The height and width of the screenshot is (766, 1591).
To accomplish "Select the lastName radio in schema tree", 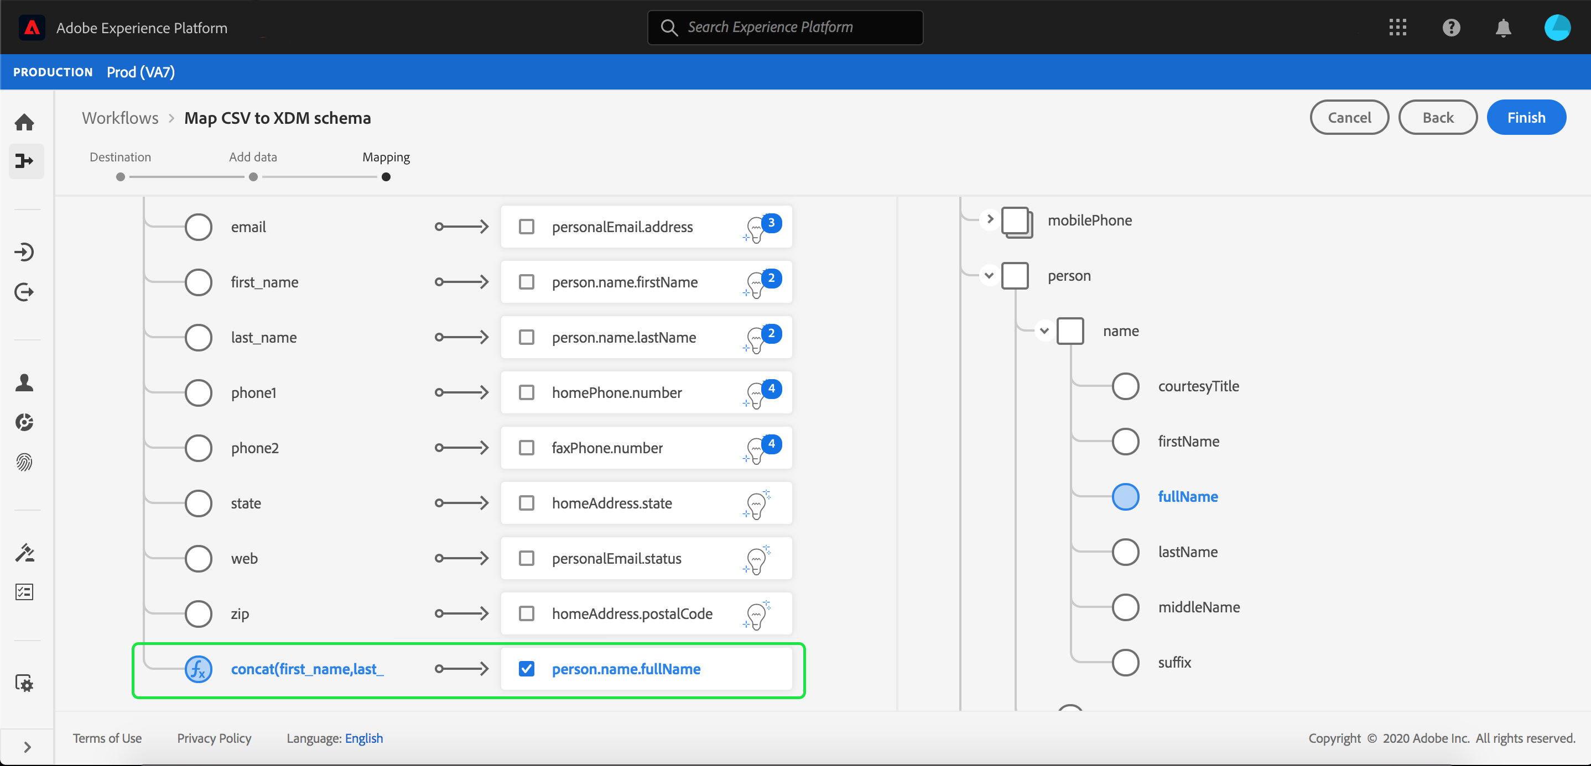I will 1125,552.
